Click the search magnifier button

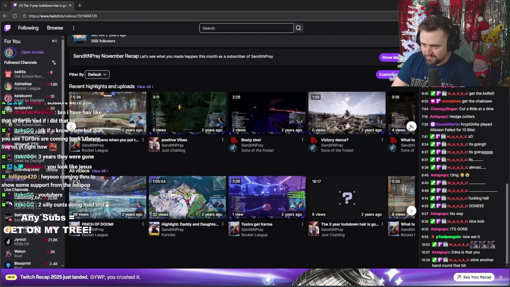point(298,28)
